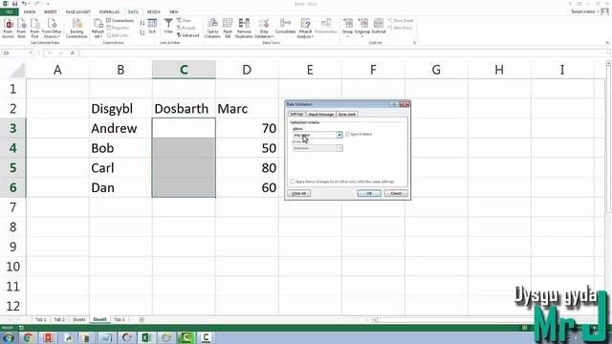Click cell with mark value 80
612x344 pixels.
(247, 168)
